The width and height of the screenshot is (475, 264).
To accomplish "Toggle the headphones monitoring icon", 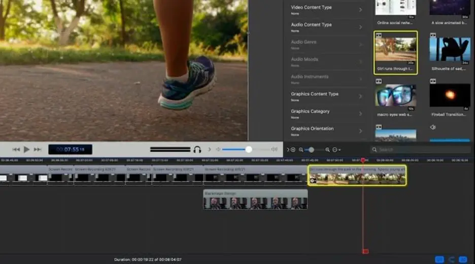I will [197, 149].
